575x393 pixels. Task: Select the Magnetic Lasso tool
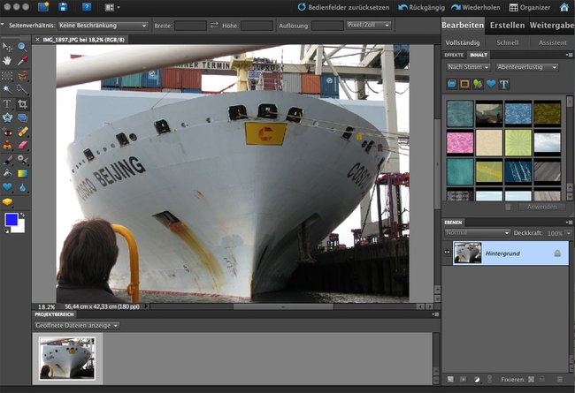[22, 76]
